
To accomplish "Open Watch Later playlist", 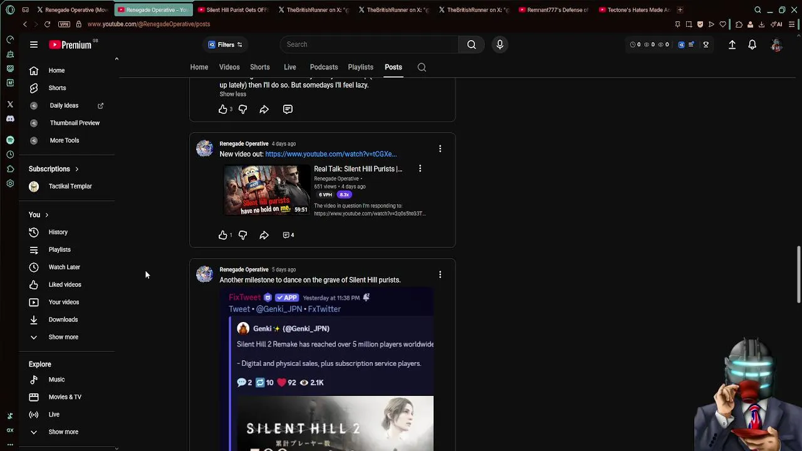I will 64,267.
